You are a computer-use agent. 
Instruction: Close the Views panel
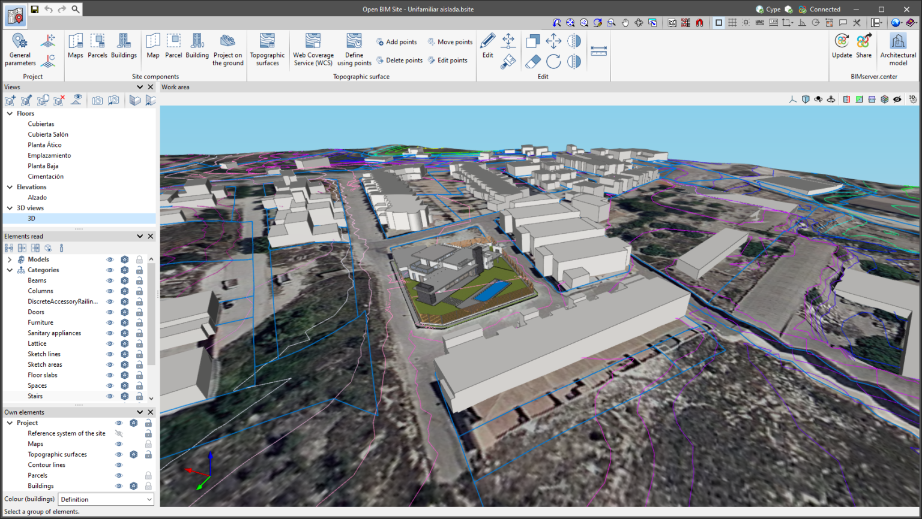point(151,87)
